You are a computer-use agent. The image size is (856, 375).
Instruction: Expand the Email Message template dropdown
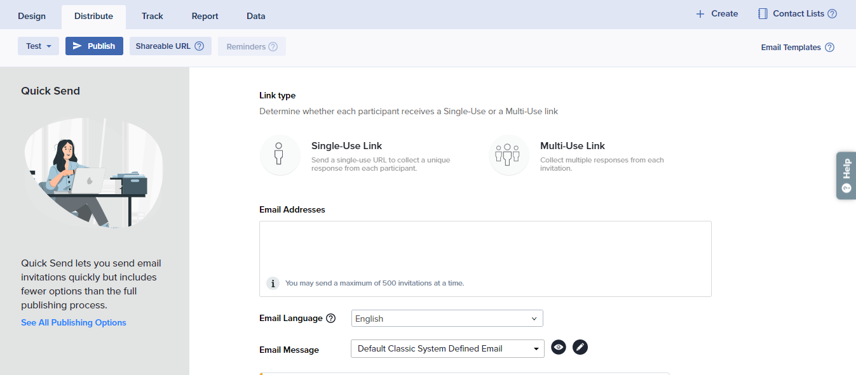447,349
